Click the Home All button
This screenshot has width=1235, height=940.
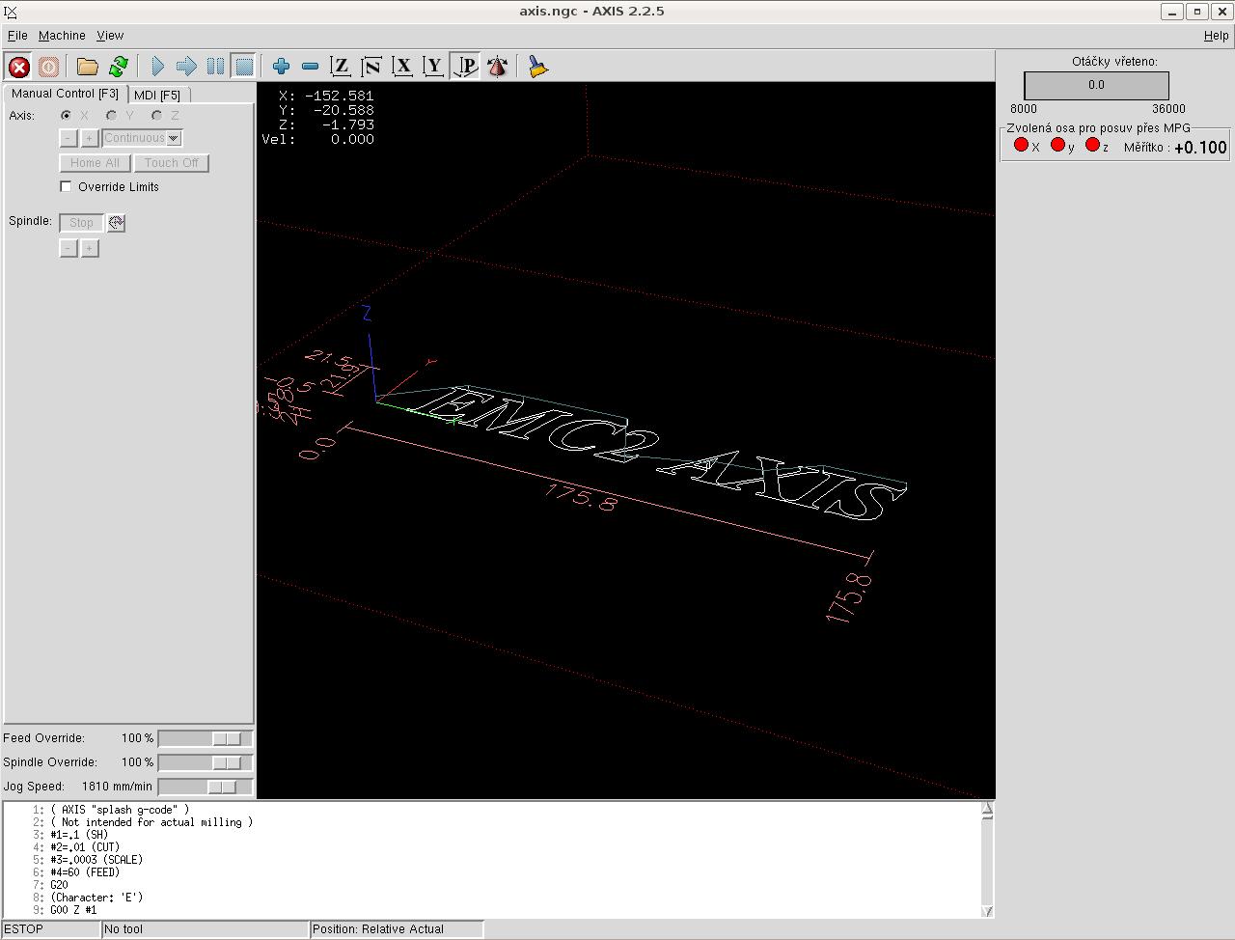tap(95, 163)
